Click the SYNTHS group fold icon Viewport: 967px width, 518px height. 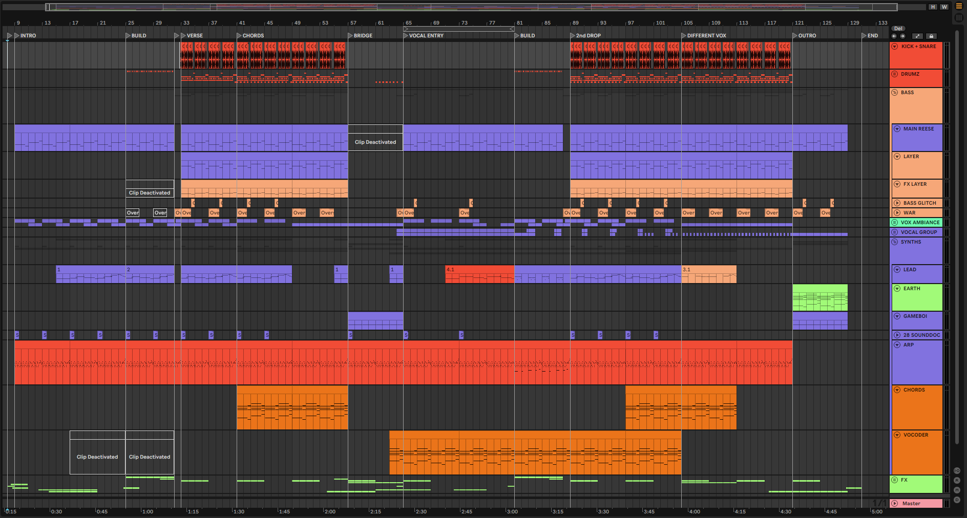tap(895, 242)
